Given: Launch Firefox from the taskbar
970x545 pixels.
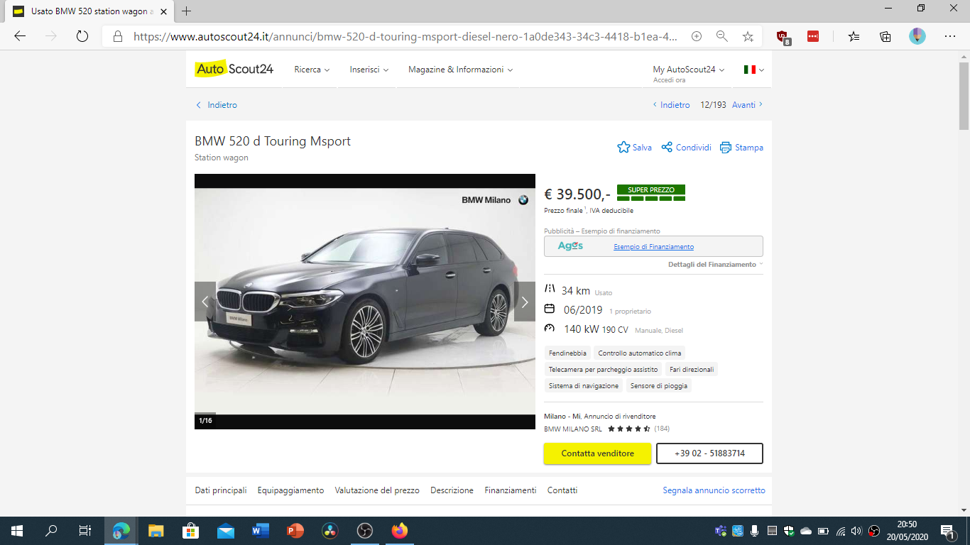Looking at the screenshot, I should click(x=400, y=531).
